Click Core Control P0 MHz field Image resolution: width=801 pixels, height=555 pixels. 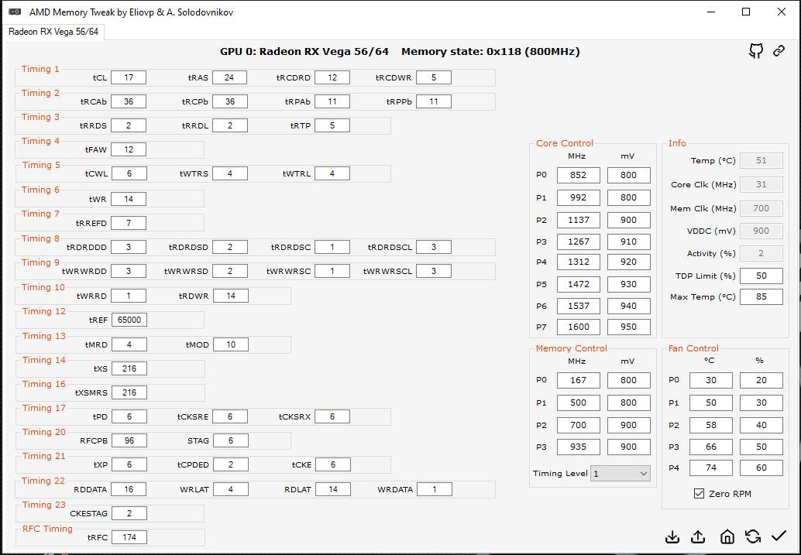click(578, 175)
